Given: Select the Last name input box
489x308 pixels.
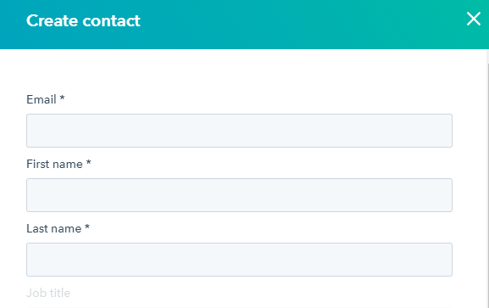Looking at the screenshot, I should pos(239,260).
